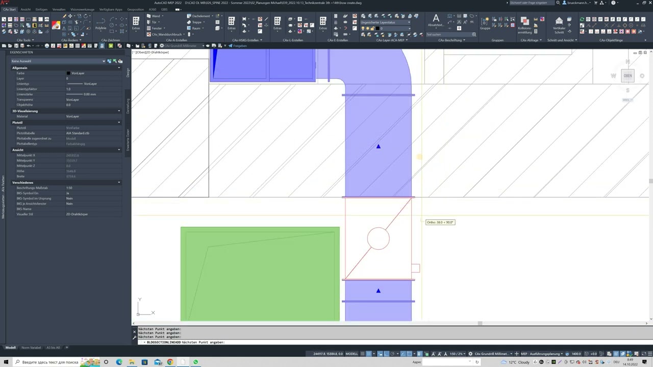Screen dimensions: 653x367
Task: Click the save icon in quick access toolbar
Action: tap(16, 46)
